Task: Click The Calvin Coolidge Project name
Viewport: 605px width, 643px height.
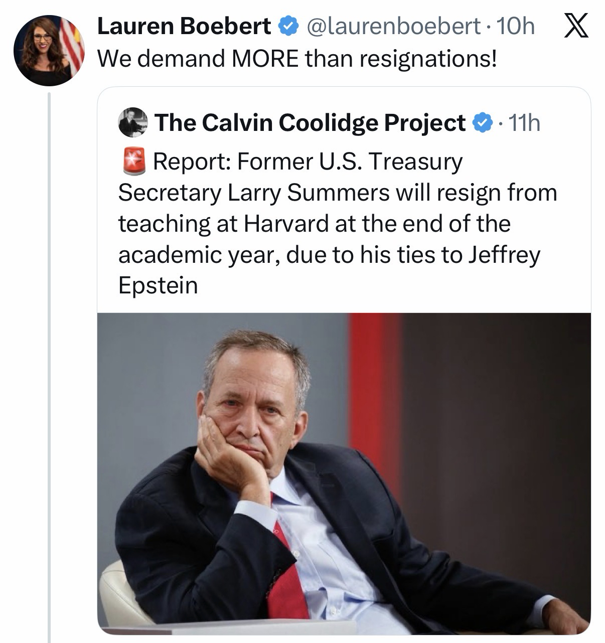Action: [x=310, y=123]
